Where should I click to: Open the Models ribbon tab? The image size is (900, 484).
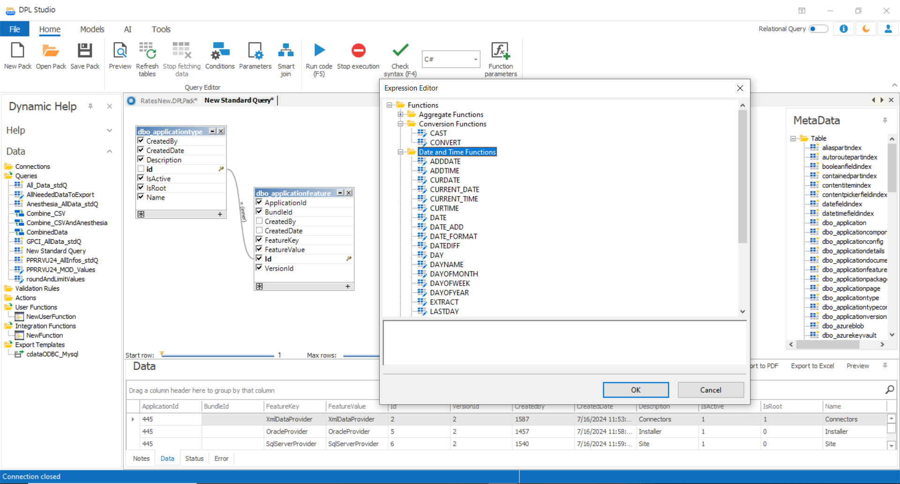click(92, 29)
